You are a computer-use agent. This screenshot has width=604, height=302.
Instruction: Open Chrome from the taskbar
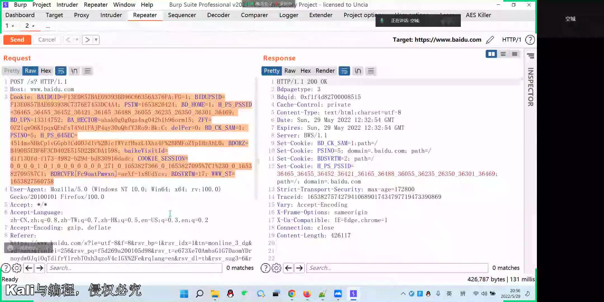tap(292, 294)
